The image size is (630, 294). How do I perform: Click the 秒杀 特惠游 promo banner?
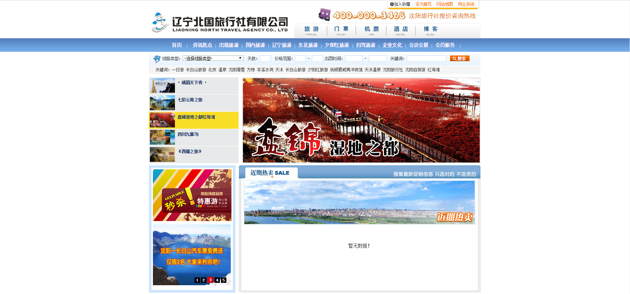click(x=192, y=195)
